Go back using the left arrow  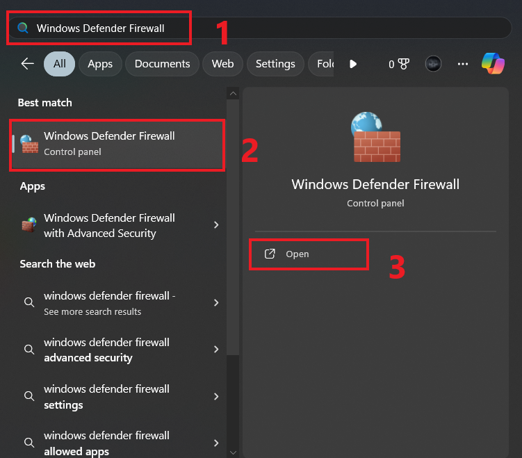point(27,63)
